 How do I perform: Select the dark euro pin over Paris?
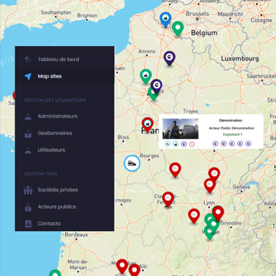click(x=157, y=86)
